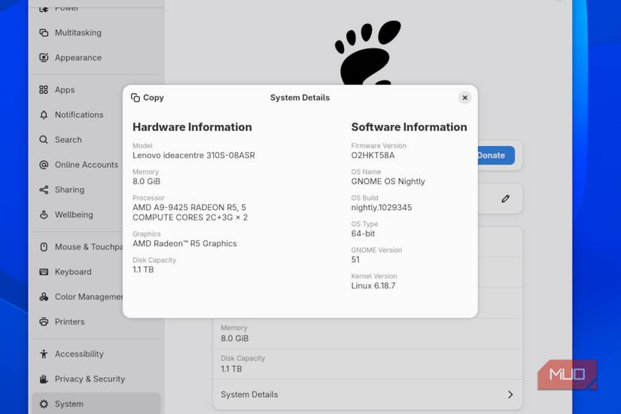
Task: Click the GNOME foot logo
Action: 367,53
